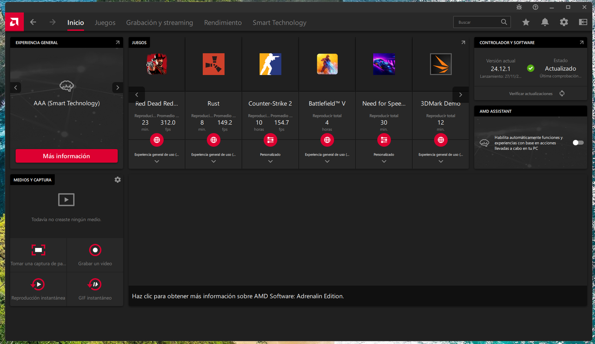Expand Controlador y Software panel

coord(582,42)
